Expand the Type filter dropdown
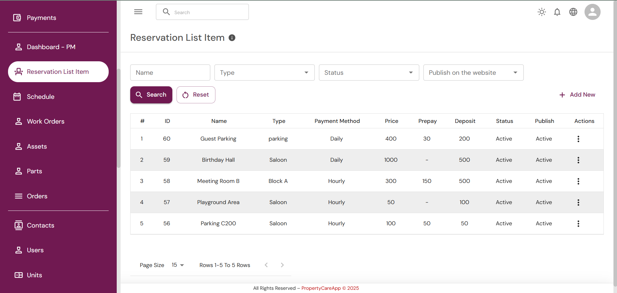Viewport: 617px width, 293px height. [264, 73]
